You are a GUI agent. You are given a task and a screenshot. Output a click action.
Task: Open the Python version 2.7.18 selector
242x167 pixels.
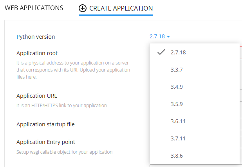(159, 37)
